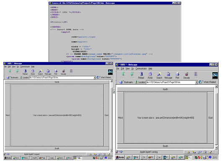Open Security info in left Netscape window
The image size is (222, 163).
pos(63,72)
